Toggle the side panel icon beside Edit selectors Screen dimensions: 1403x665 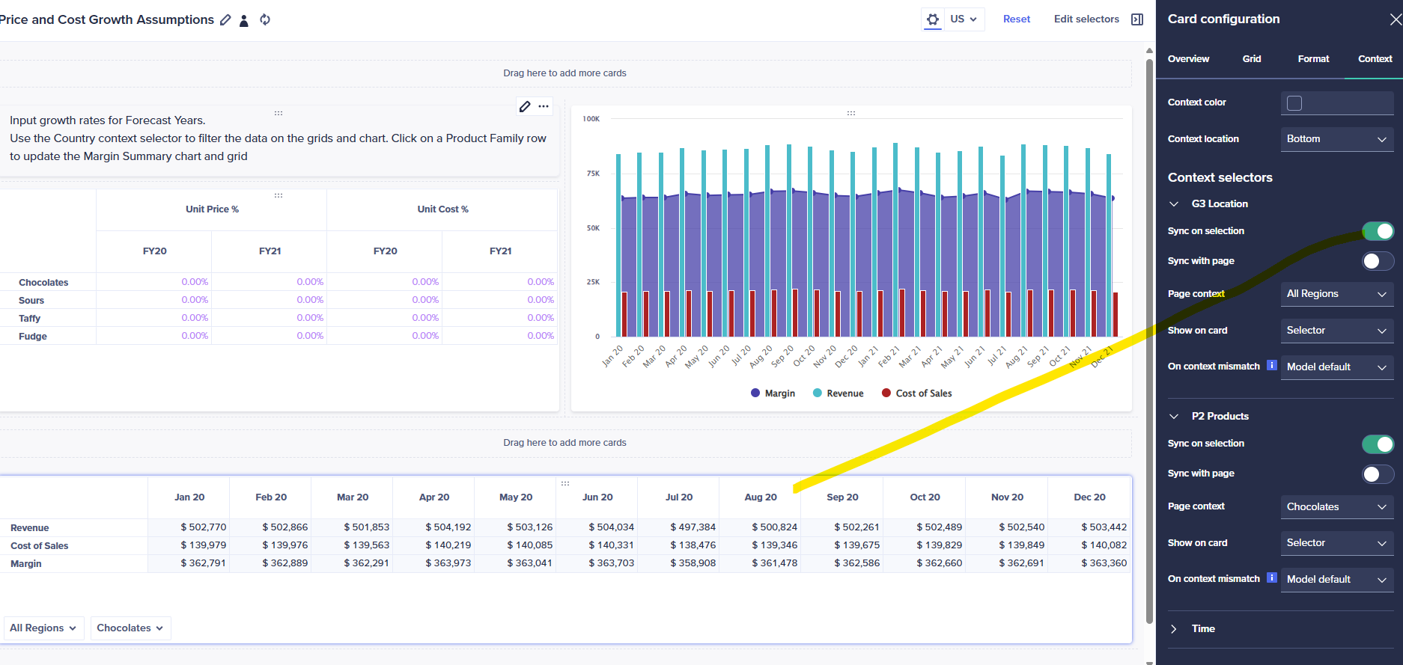[x=1137, y=19]
